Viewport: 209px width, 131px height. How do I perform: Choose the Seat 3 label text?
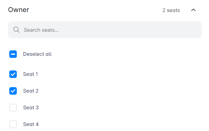click(31, 108)
